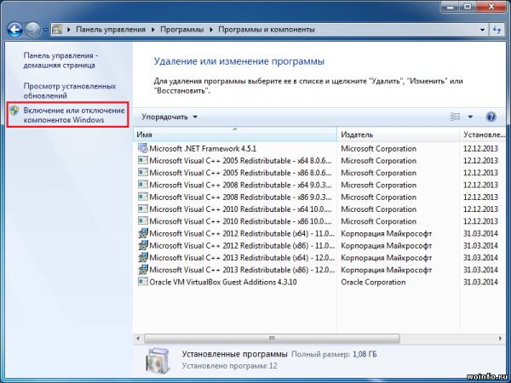Expand arrow after 'Панель управления' breadcrumb
This screenshot has height=383, width=511.
point(152,30)
